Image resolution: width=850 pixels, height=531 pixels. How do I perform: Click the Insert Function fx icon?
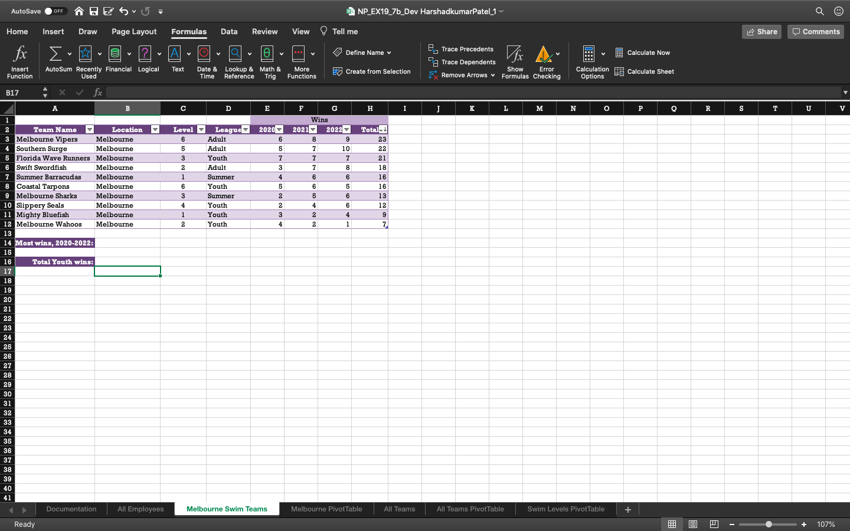[20, 54]
